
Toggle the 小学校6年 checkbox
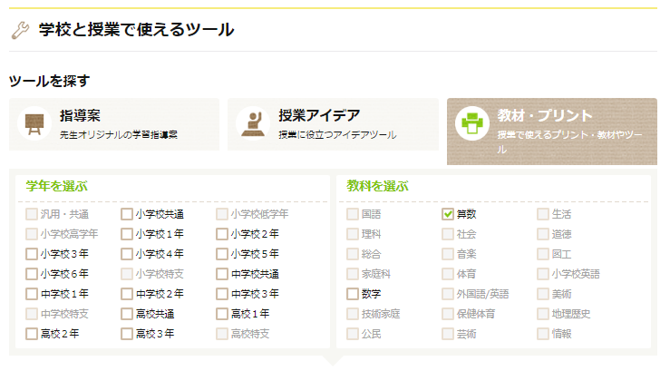[x=32, y=274]
